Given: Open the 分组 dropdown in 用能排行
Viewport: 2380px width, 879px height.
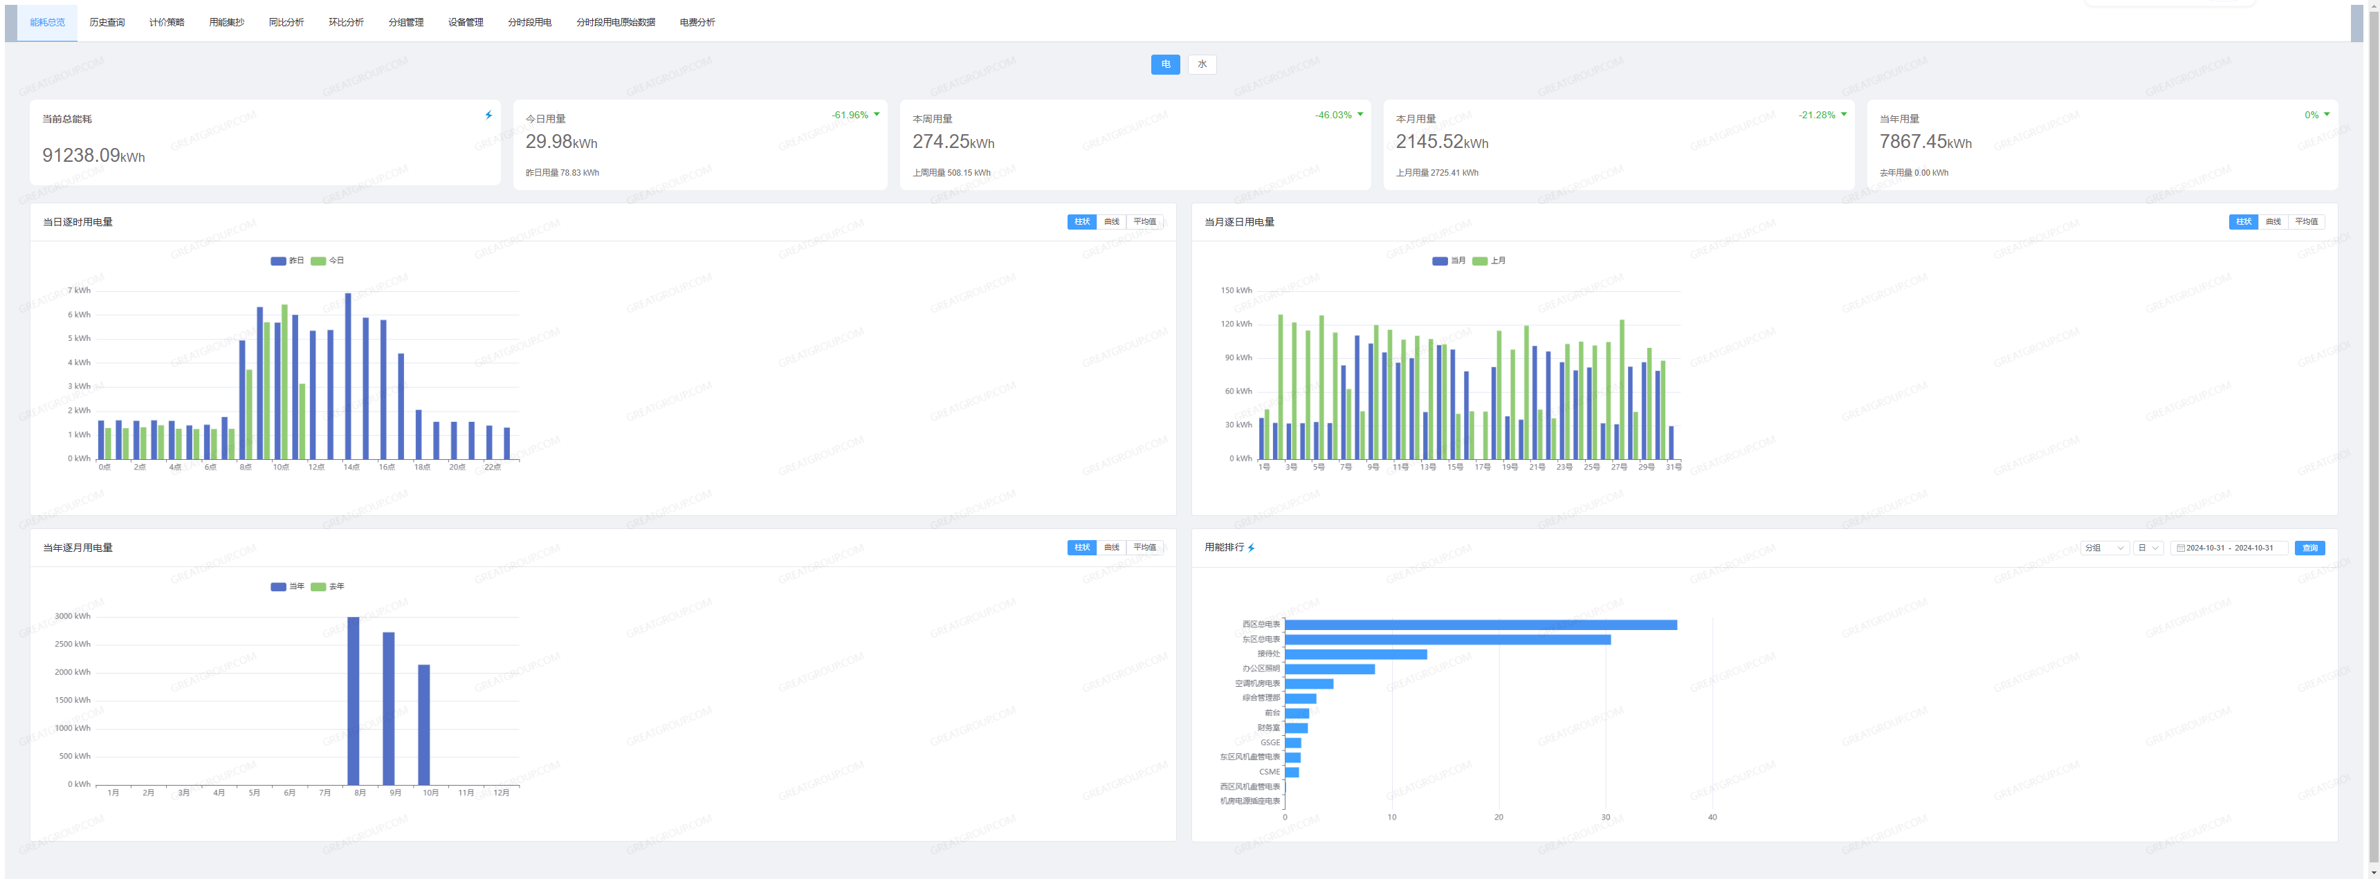Looking at the screenshot, I should click(x=2105, y=548).
